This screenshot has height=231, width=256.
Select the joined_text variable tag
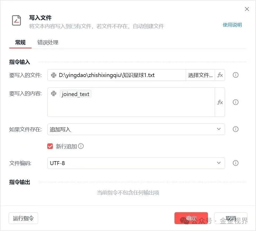pos(75,94)
